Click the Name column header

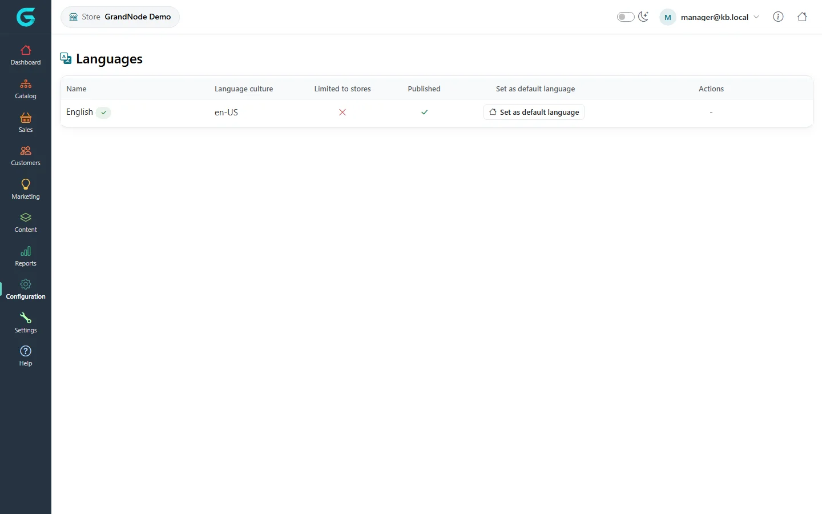coord(76,89)
